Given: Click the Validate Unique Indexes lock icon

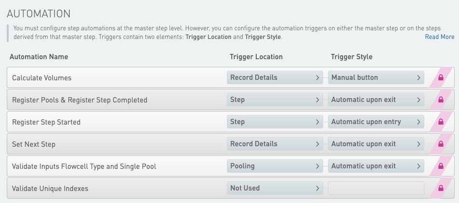Looking at the screenshot, I should [x=440, y=188].
